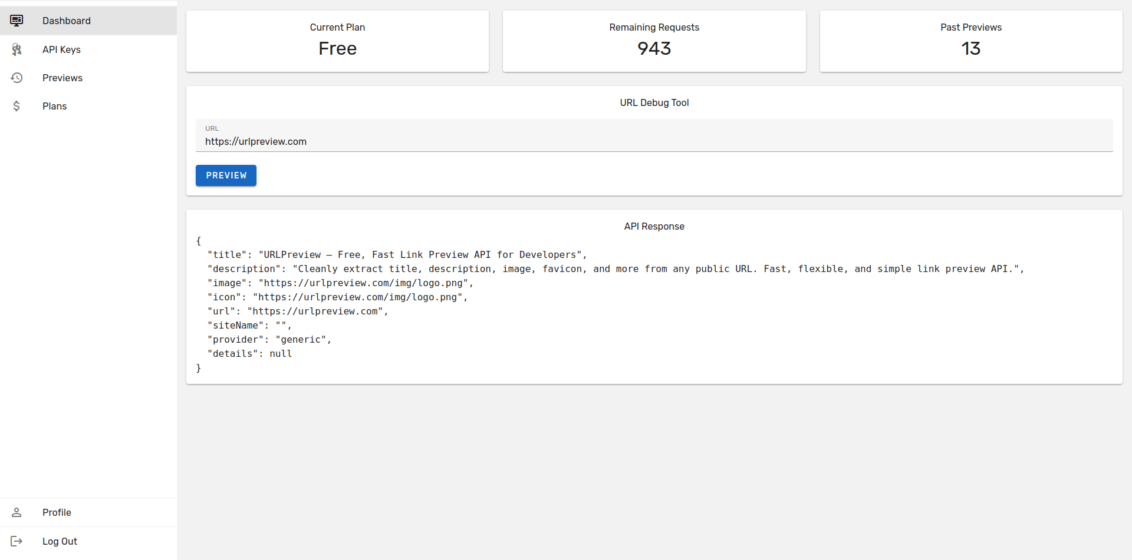
Task: Go to the API Keys page
Action: coord(88,49)
